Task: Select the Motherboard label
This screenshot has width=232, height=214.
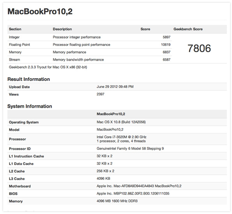Action: click(20, 186)
